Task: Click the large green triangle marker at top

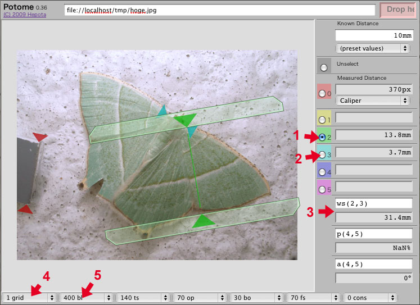Action: click(186, 119)
